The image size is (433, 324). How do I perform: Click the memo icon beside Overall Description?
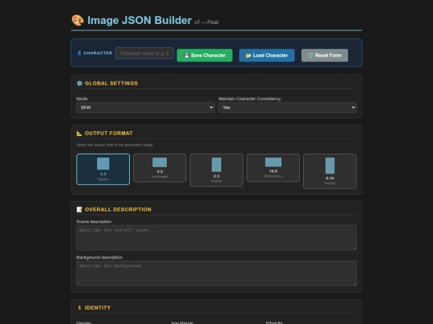79,210
